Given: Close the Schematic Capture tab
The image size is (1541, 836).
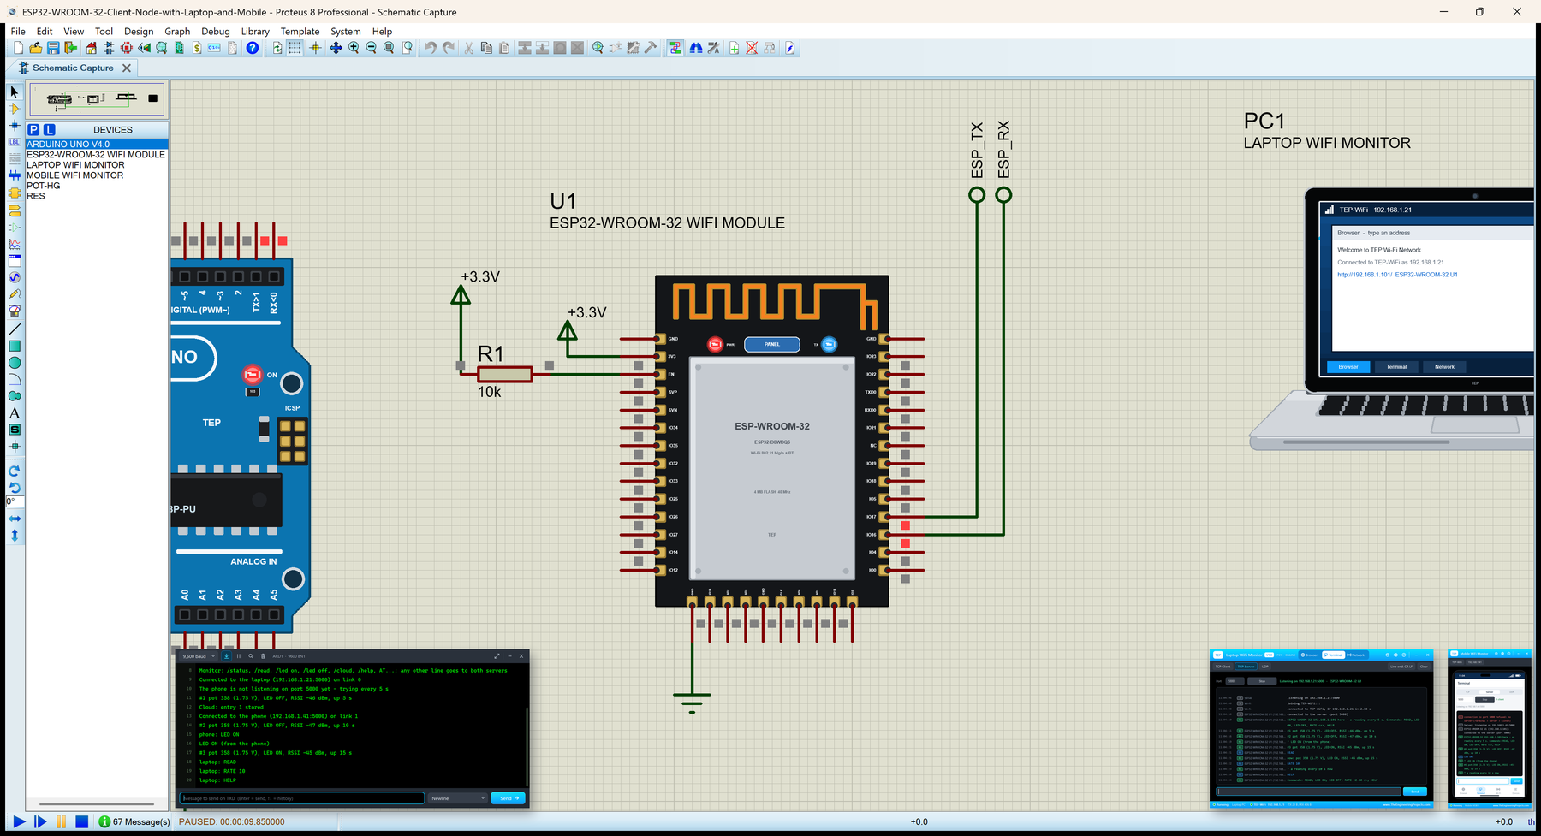Looking at the screenshot, I should [x=127, y=68].
